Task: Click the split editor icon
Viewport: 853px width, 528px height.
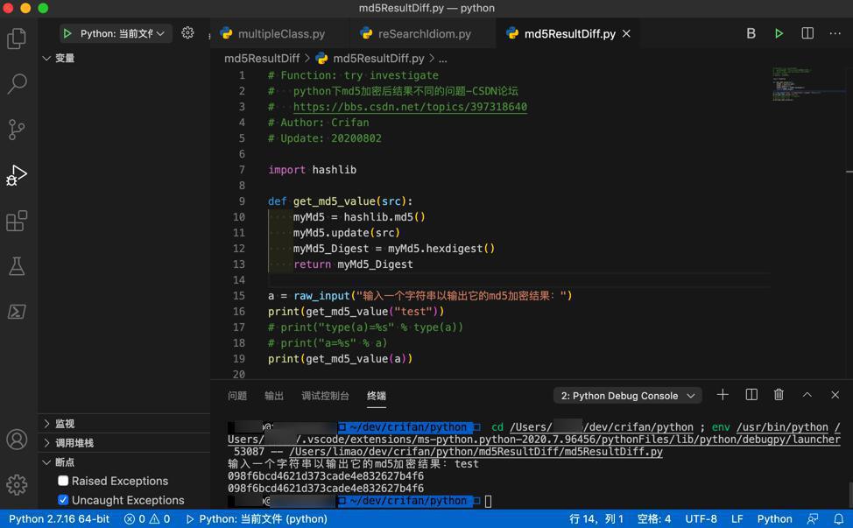Action: [x=807, y=33]
